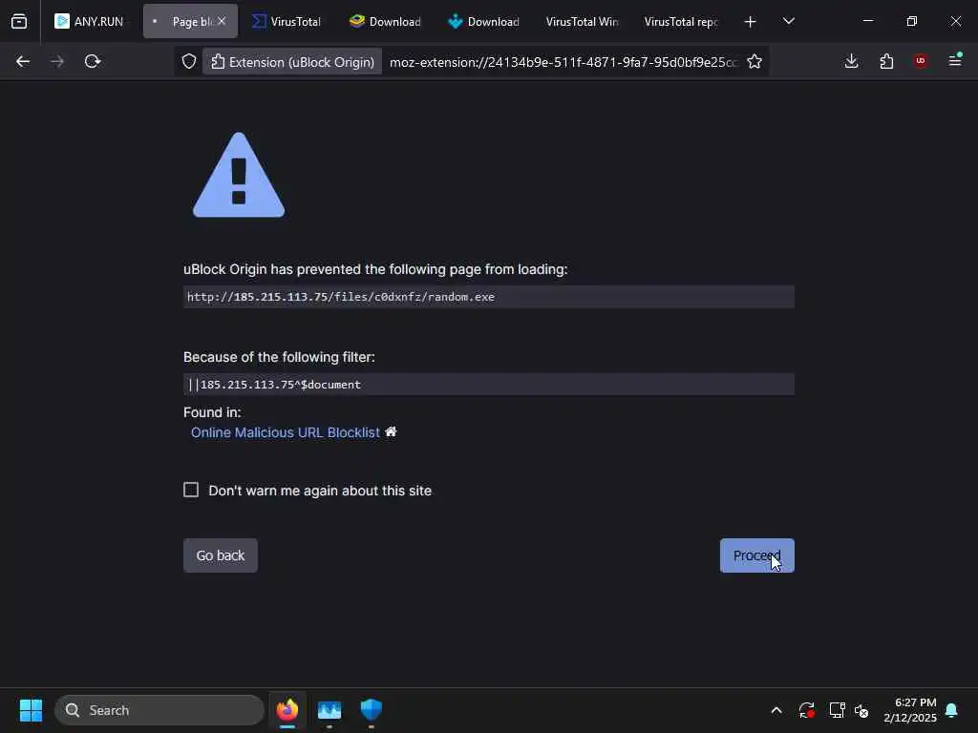Screen dimensions: 978x733
Task: Click the moz-extension URL address field
Action: point(563,62)
